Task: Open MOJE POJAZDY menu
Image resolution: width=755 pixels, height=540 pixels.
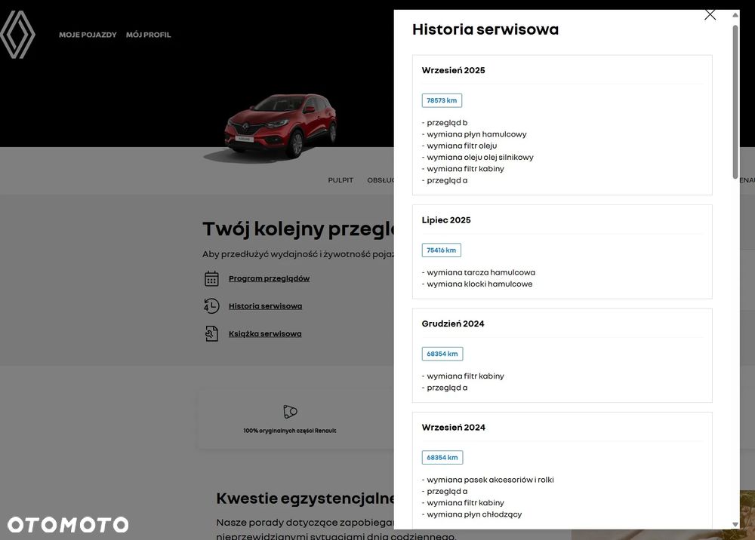Action: click(88, 35)
